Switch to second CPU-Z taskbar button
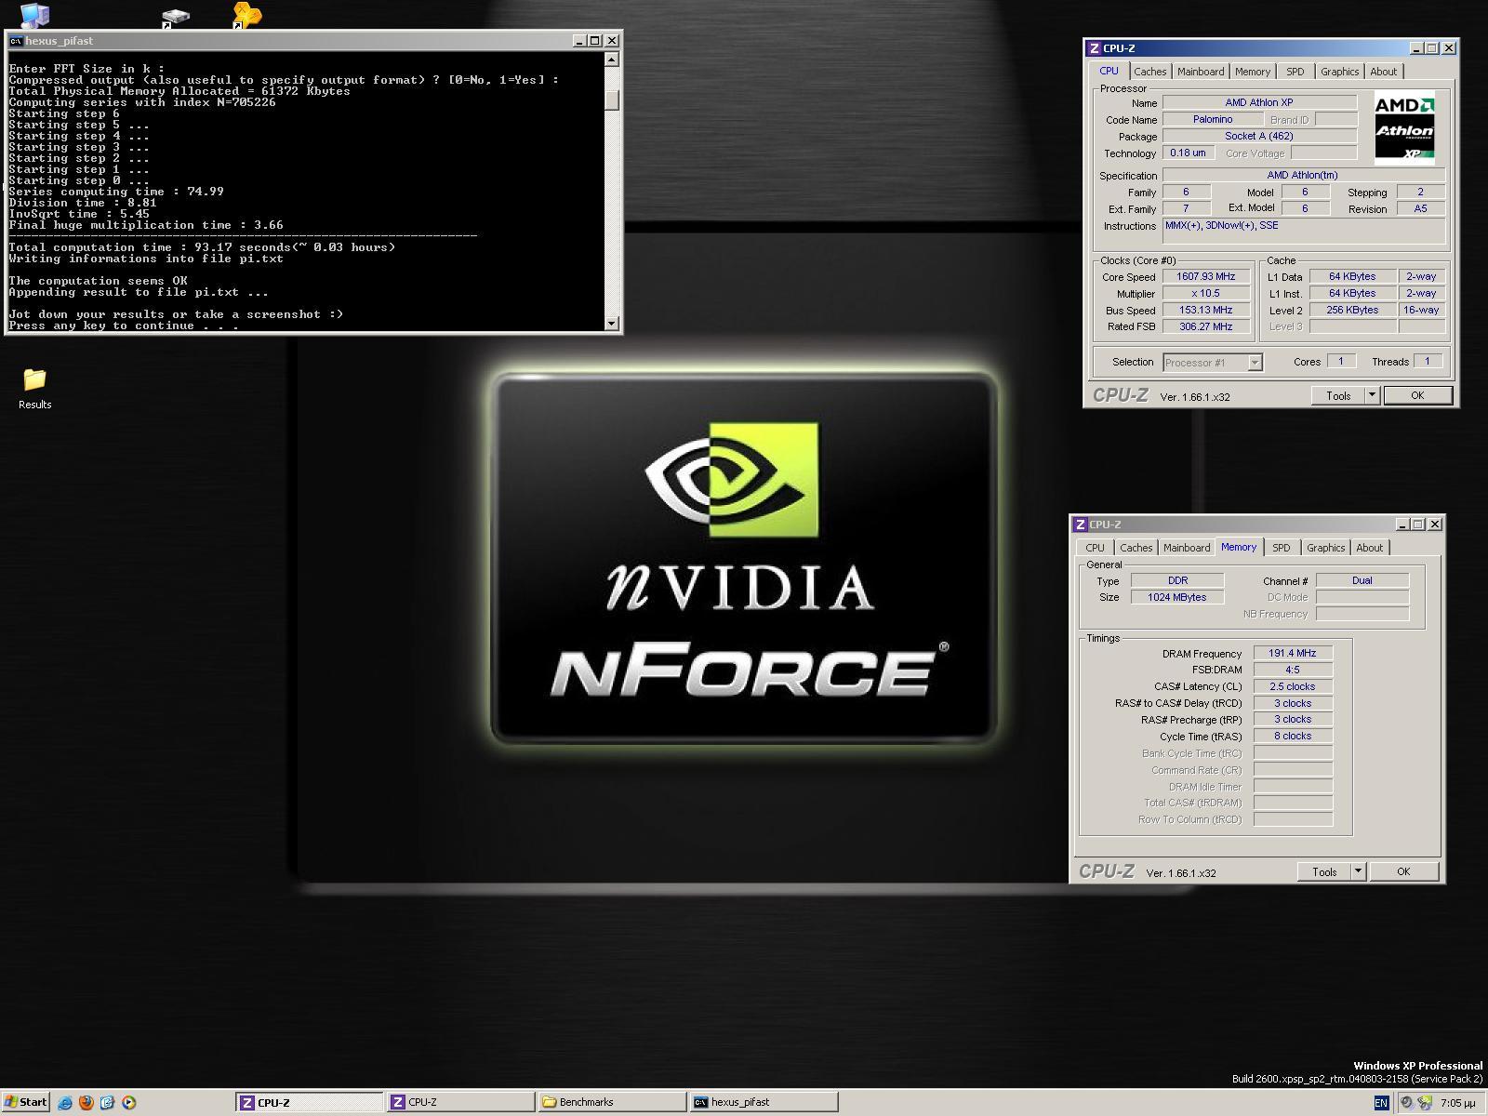The width and height of the screenshot is (1488, 1116). coord(460,1102)
